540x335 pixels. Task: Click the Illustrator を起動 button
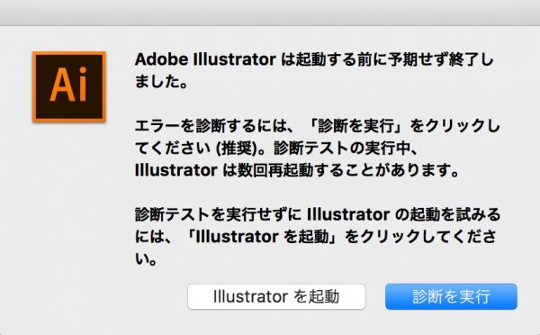click(x=276, y=296)
